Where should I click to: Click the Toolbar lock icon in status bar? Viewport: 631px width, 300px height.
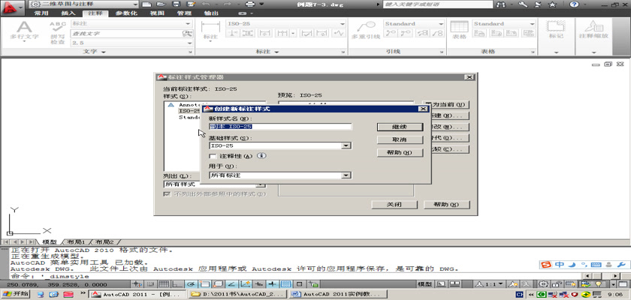click(557, 284)
